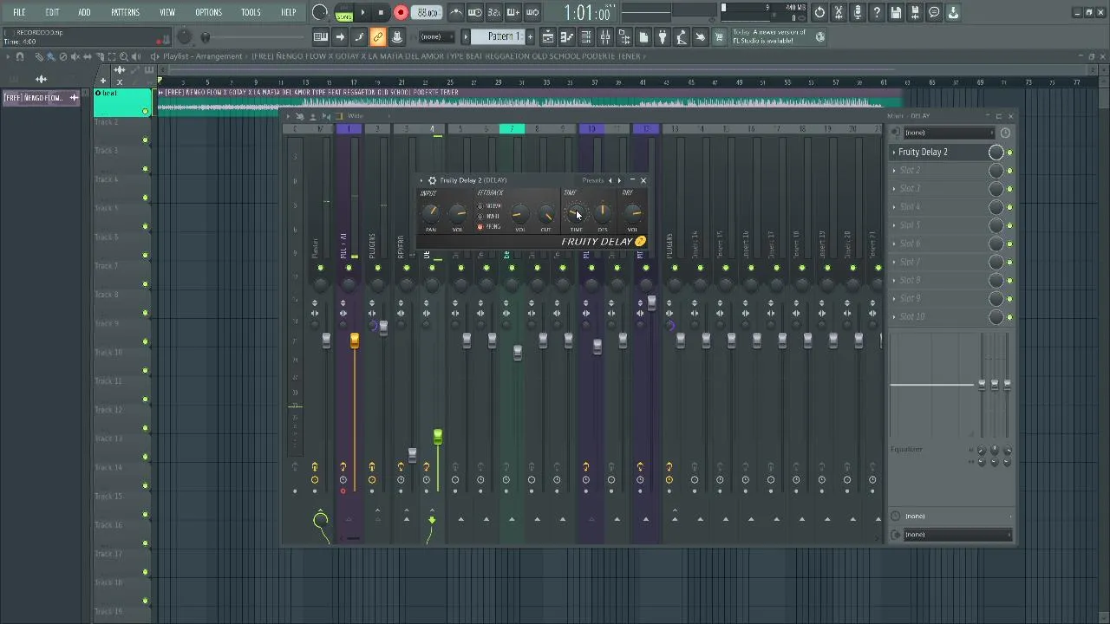This screenshot has height=624, width=1110.
Task: Click the Input PAN knob in Fruity Delay
Action: [x=430, y=213]
